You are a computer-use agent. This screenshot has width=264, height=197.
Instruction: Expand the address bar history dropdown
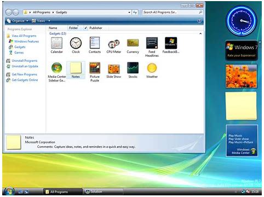[x=129, y=12]
